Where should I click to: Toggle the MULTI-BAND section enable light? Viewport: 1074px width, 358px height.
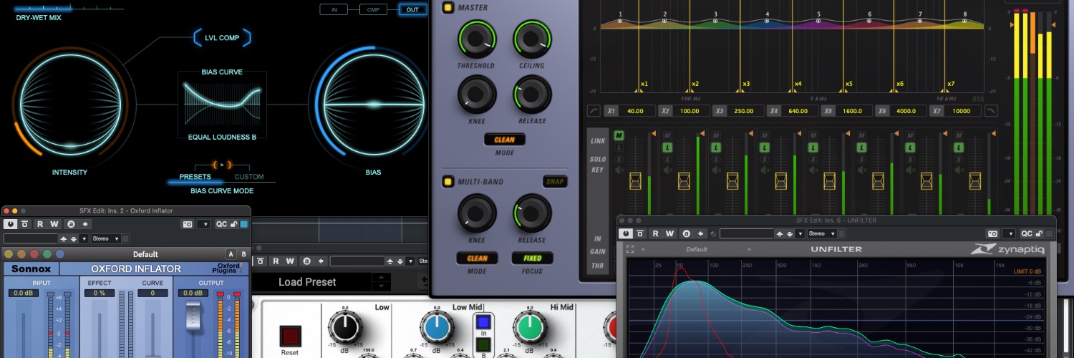(x=447, y=181)
